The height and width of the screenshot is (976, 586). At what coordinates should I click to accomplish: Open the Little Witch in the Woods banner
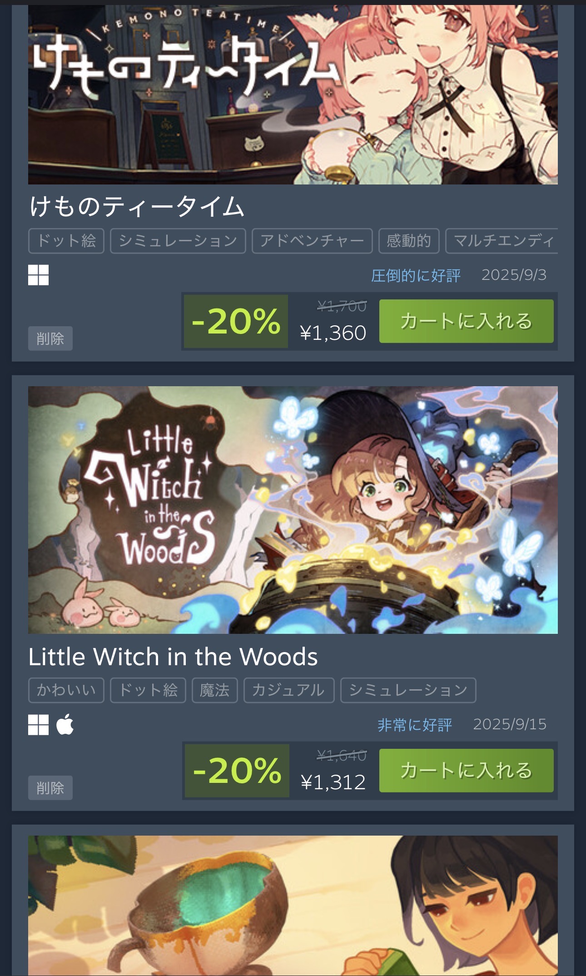pos(293,510)
